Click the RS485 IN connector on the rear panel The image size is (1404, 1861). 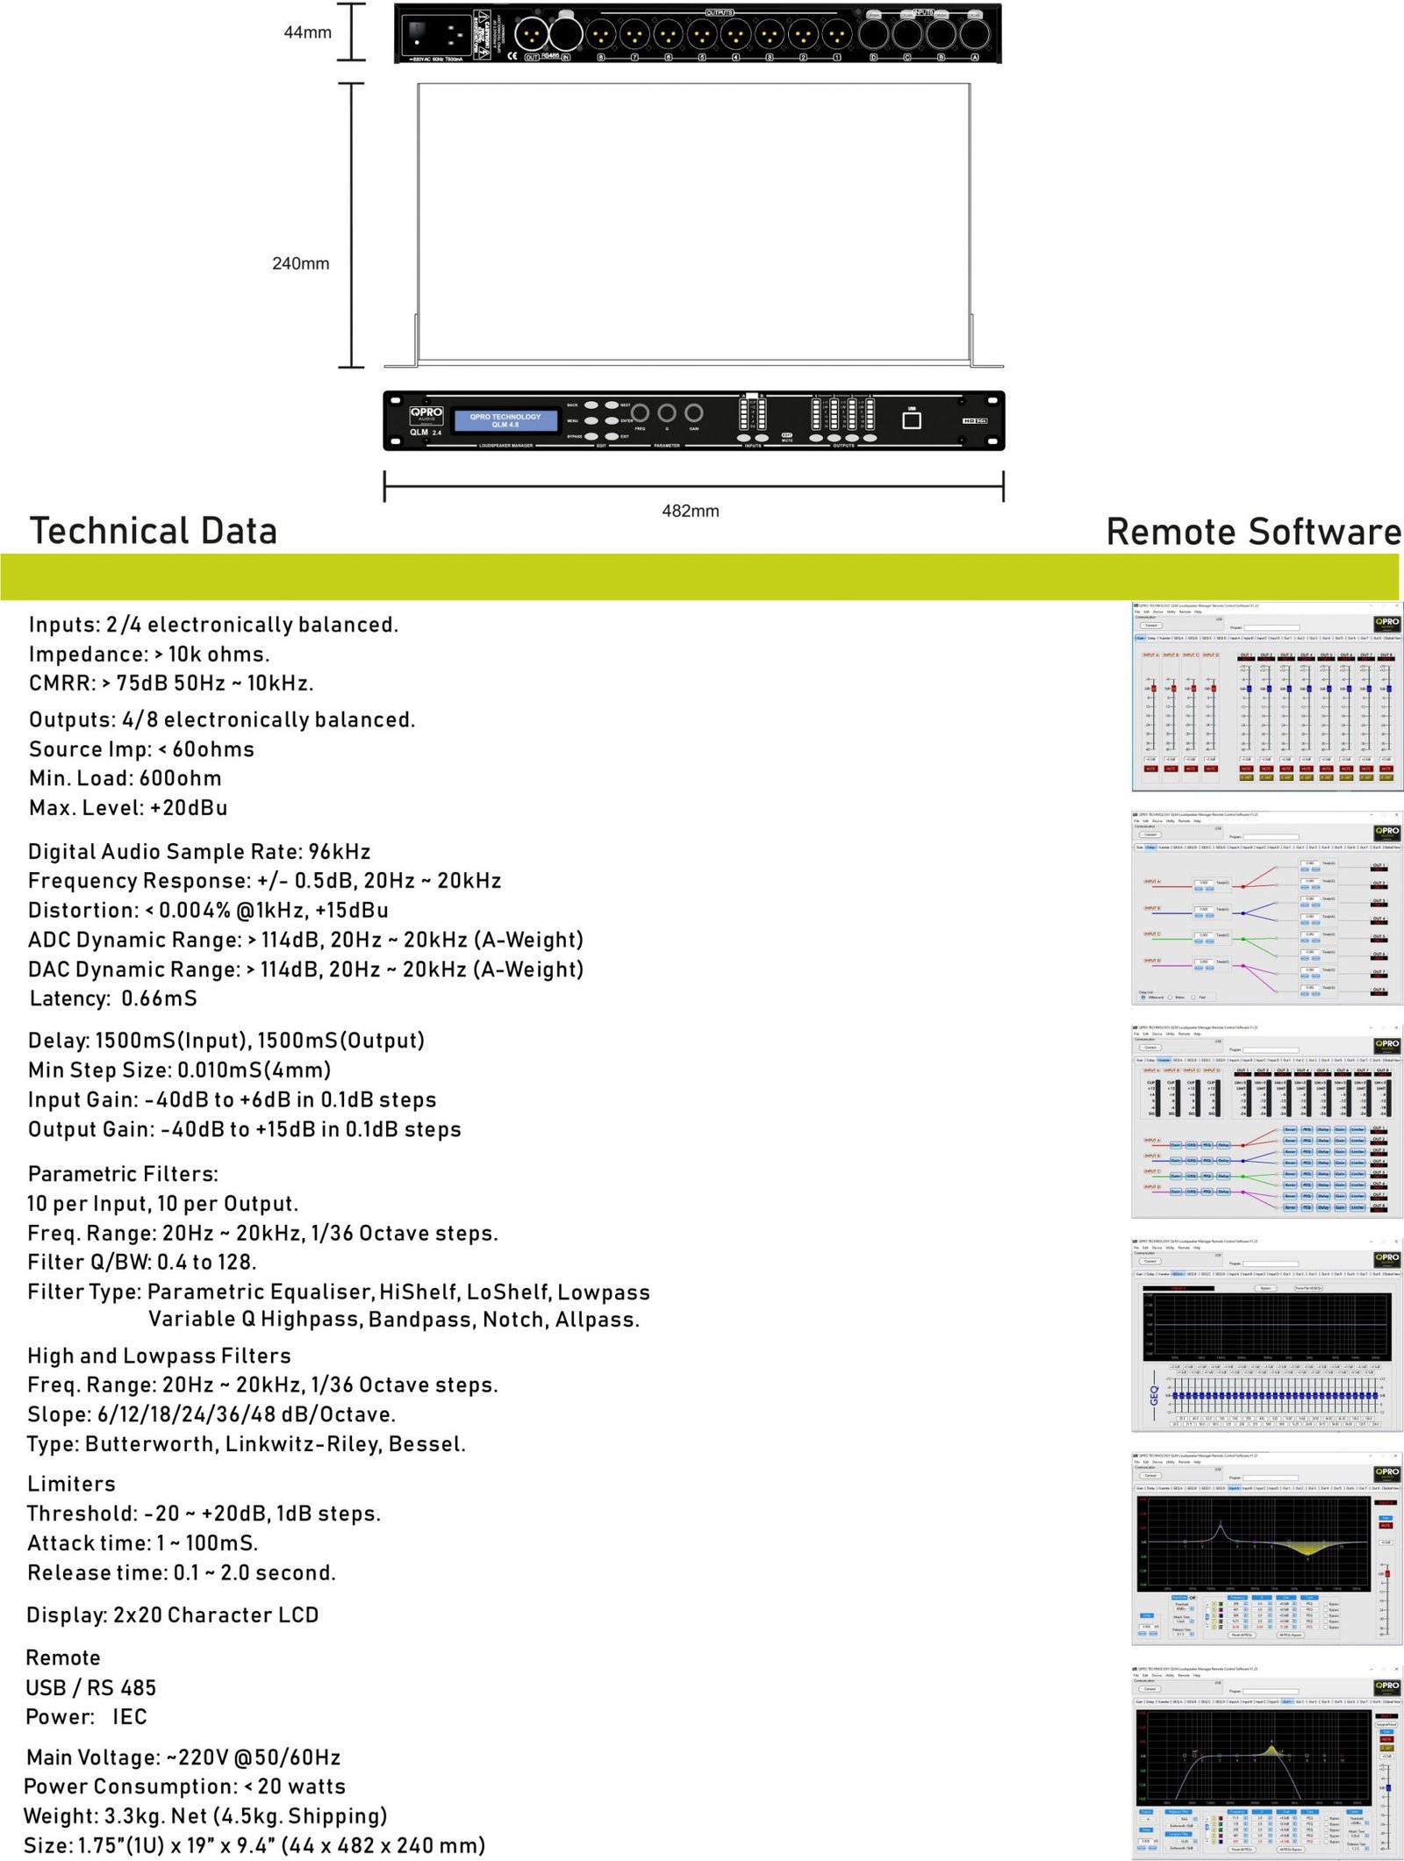pyautogui.click(x=565, y=34)
